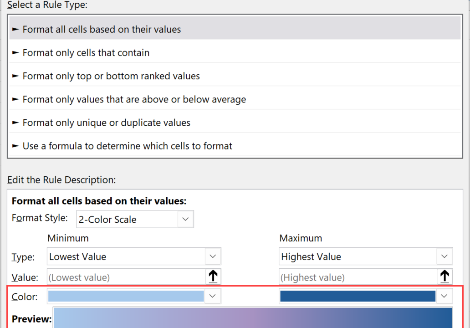Screen dimensions: 470x328
Task: Click the 'Lowest Value' type combo box text
Action: 78,256
